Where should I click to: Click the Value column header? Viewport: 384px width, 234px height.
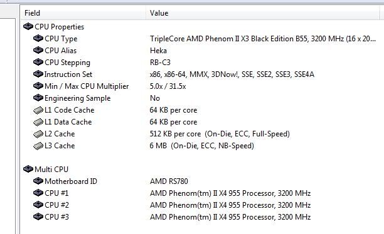pyautogui.click(x=262, y=13)
